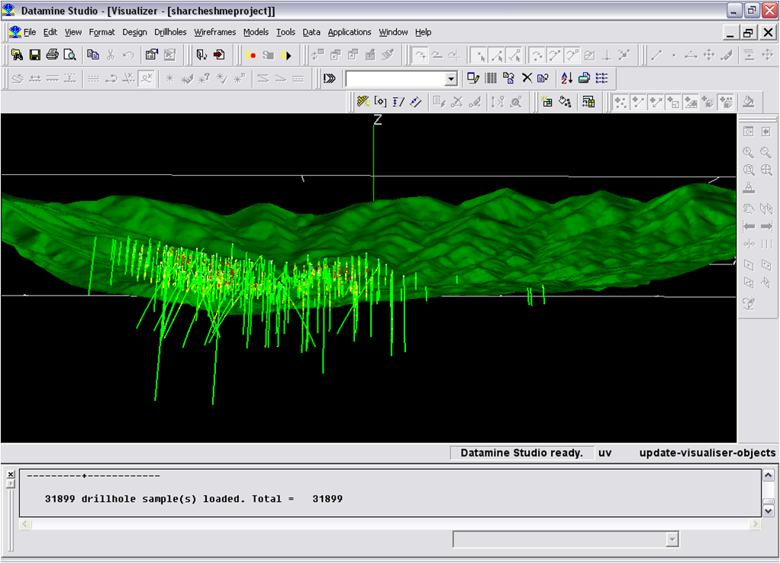
Task: Click the black X delete icon
Action: (x=527, y=78)
